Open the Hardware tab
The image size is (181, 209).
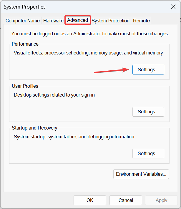[x=53, y=21]
